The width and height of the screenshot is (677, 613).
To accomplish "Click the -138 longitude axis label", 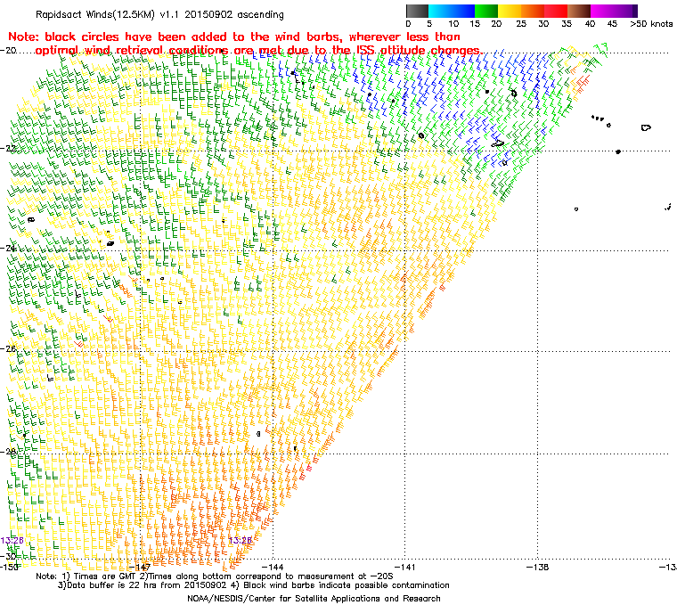I will tap(537, 567).
